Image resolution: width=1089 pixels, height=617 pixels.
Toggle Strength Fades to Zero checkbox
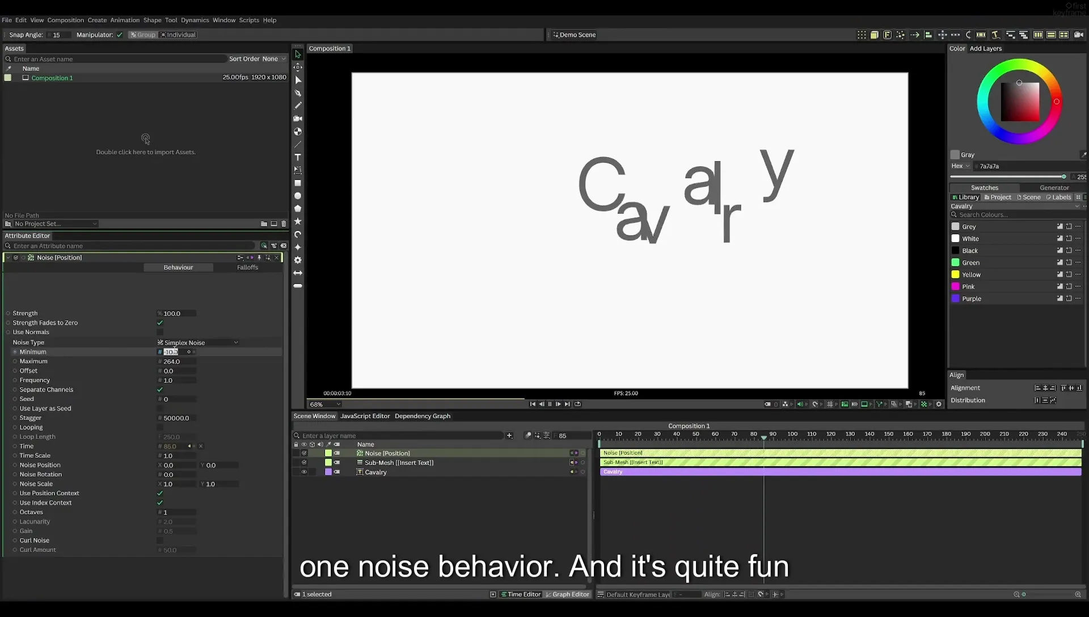(x=160, y=323)
